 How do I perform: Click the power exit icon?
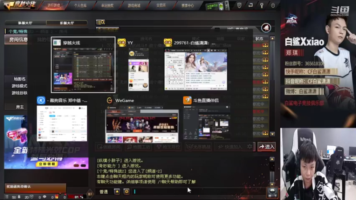pyautogui.click(x=273, y=5)
